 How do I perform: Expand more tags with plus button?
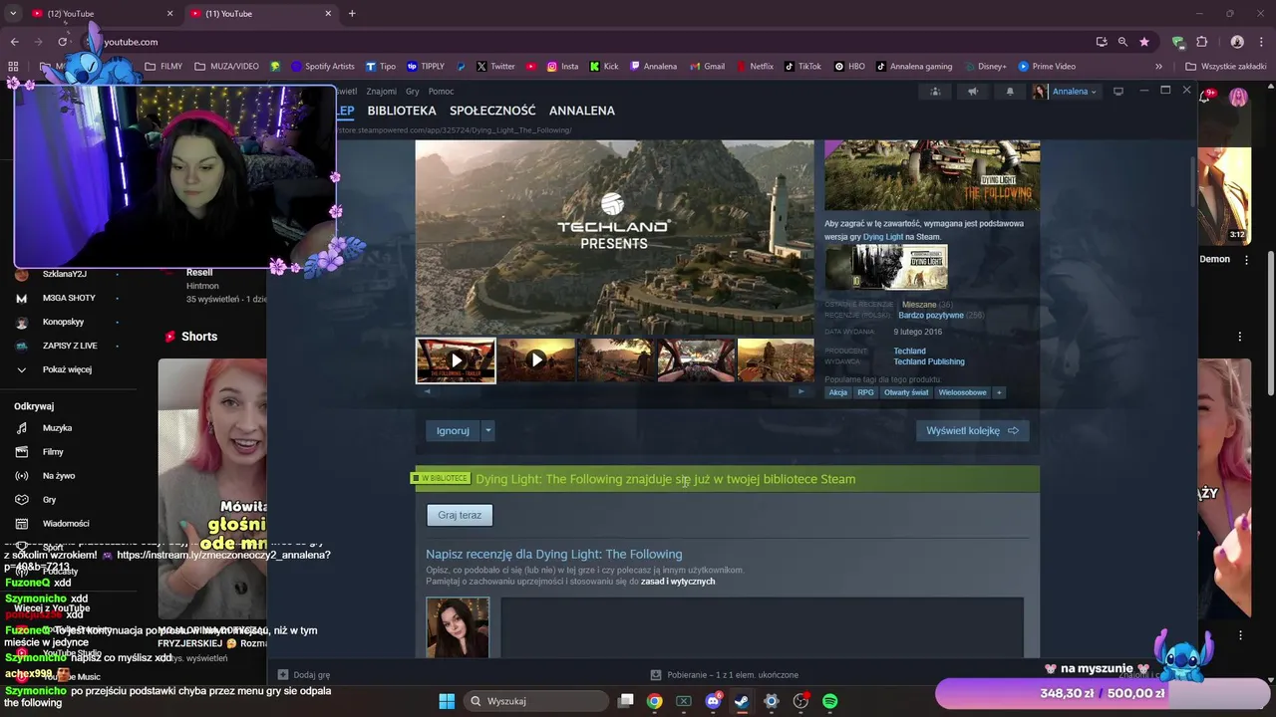coord(1000,392)
